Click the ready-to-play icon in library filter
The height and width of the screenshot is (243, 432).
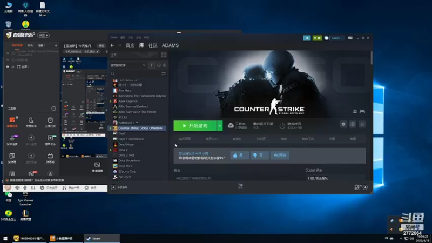[x=165, y=65]
